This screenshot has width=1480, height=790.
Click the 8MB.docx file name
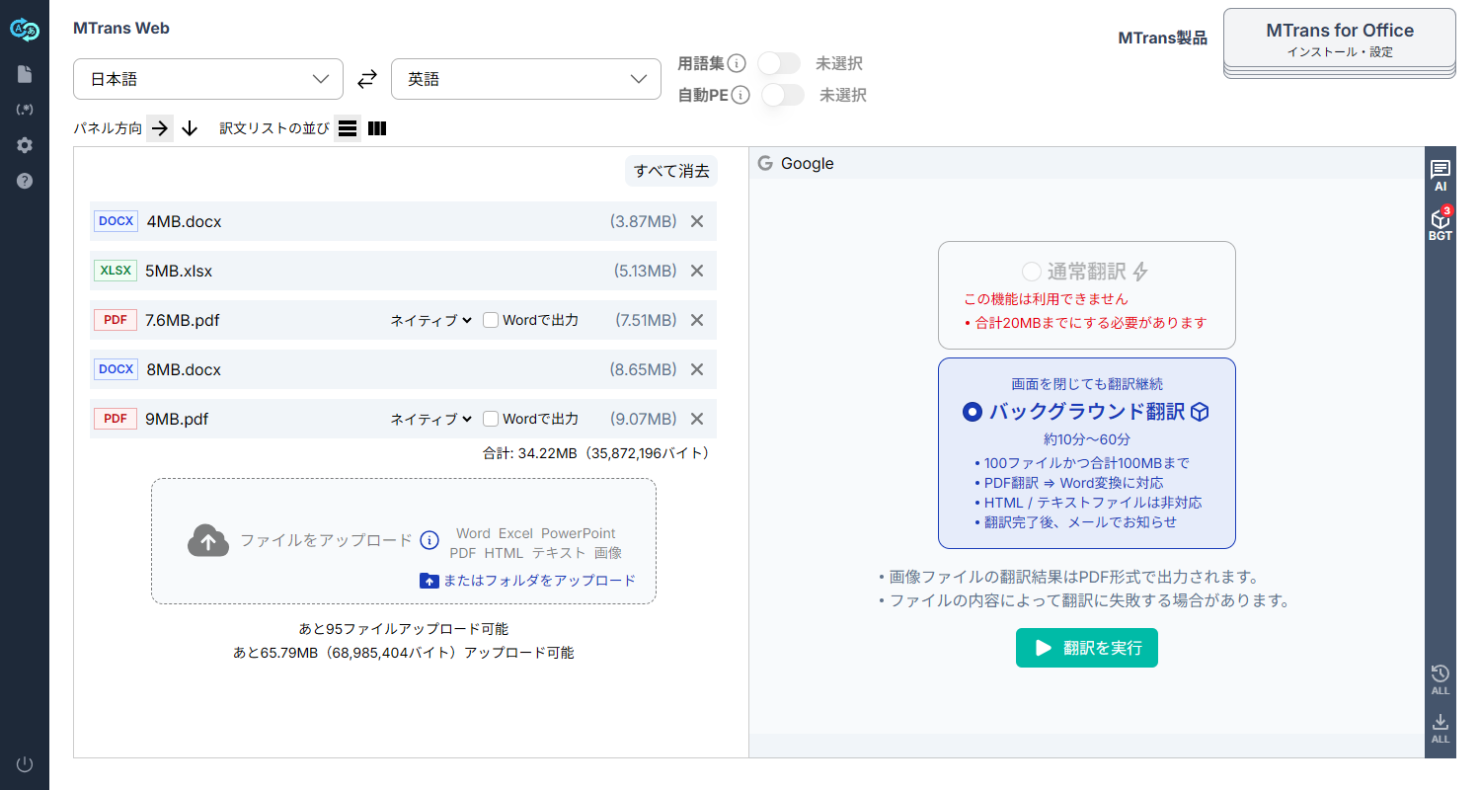(184, 369)
